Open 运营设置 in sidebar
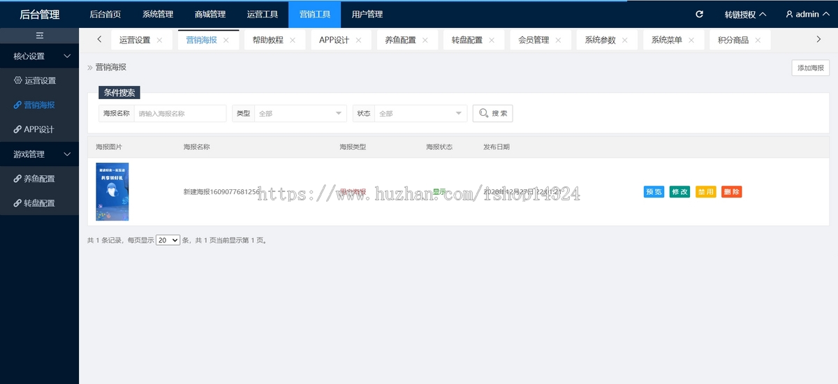The width and height of the screenshot is (838, 384). click(x=39, y=80)
